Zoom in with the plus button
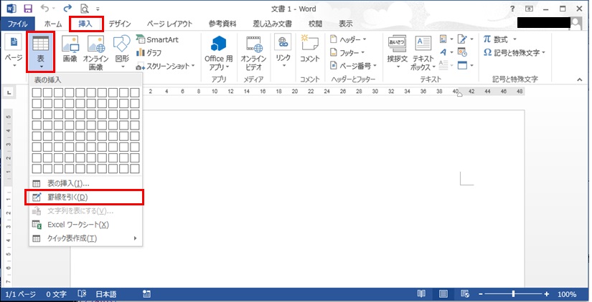Screen dimensions: 592x302 coord(546,294)
